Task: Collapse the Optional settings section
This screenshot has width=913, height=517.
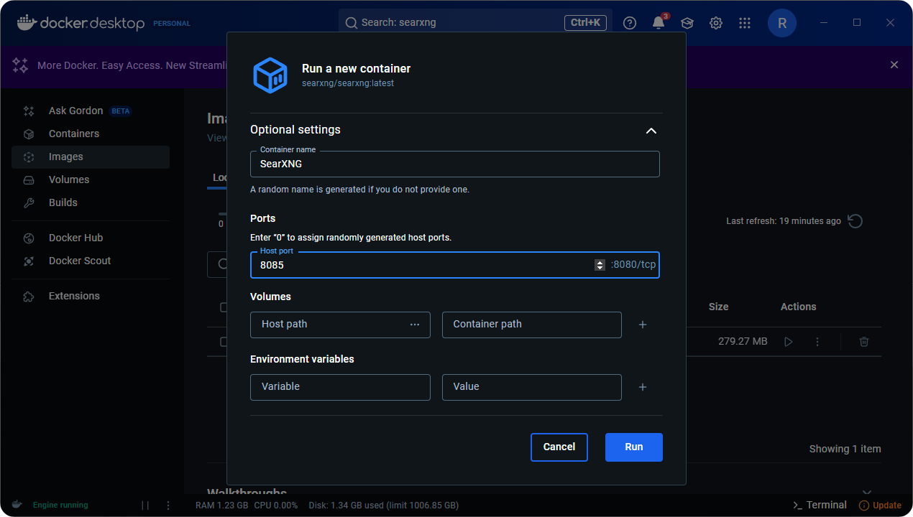Action: [x=651, y=131]
